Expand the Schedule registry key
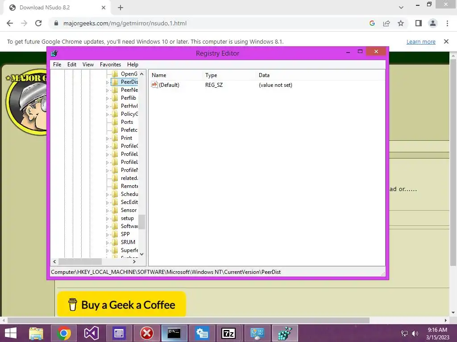 tap(107, 195)
